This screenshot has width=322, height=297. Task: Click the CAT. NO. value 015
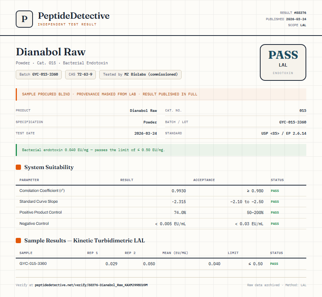pyautogui.click(x=303, y=111)
